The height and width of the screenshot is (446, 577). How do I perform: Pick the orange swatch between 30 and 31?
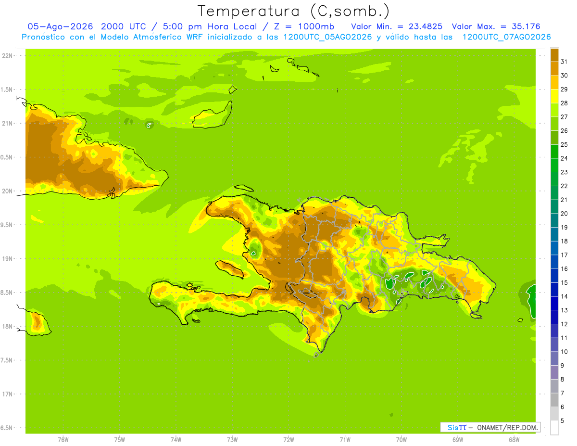[x=555, y=69]
